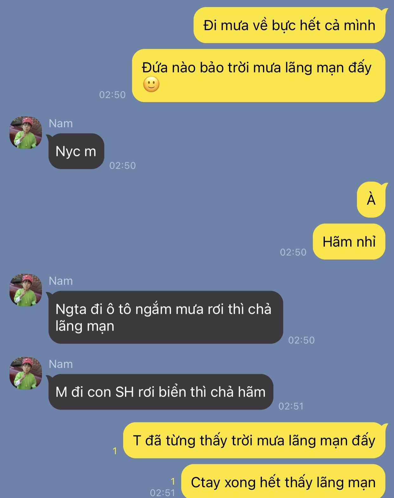Tap the "Hãm nhỉ" message bubble
The image size is (394, 498).
pyautogui.click(x=349, y=242)
